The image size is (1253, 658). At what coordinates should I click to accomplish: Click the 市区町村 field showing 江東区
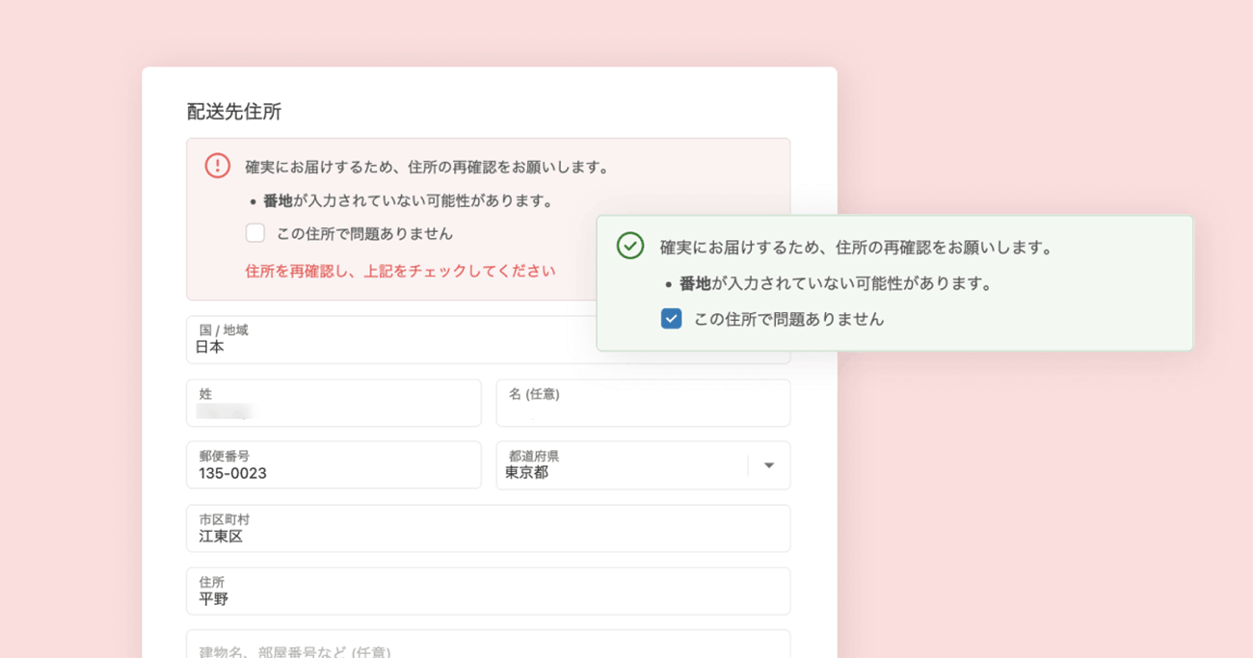pyautogui.click(x=489, y=528)
